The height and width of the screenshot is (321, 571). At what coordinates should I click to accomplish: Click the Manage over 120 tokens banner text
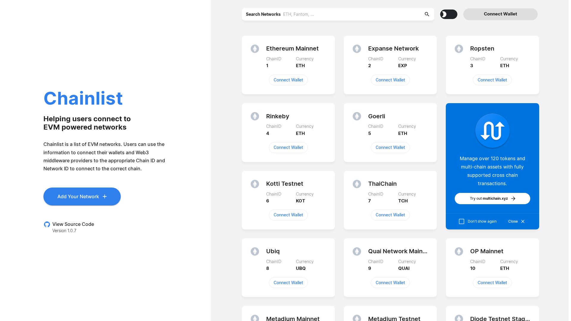492,171
